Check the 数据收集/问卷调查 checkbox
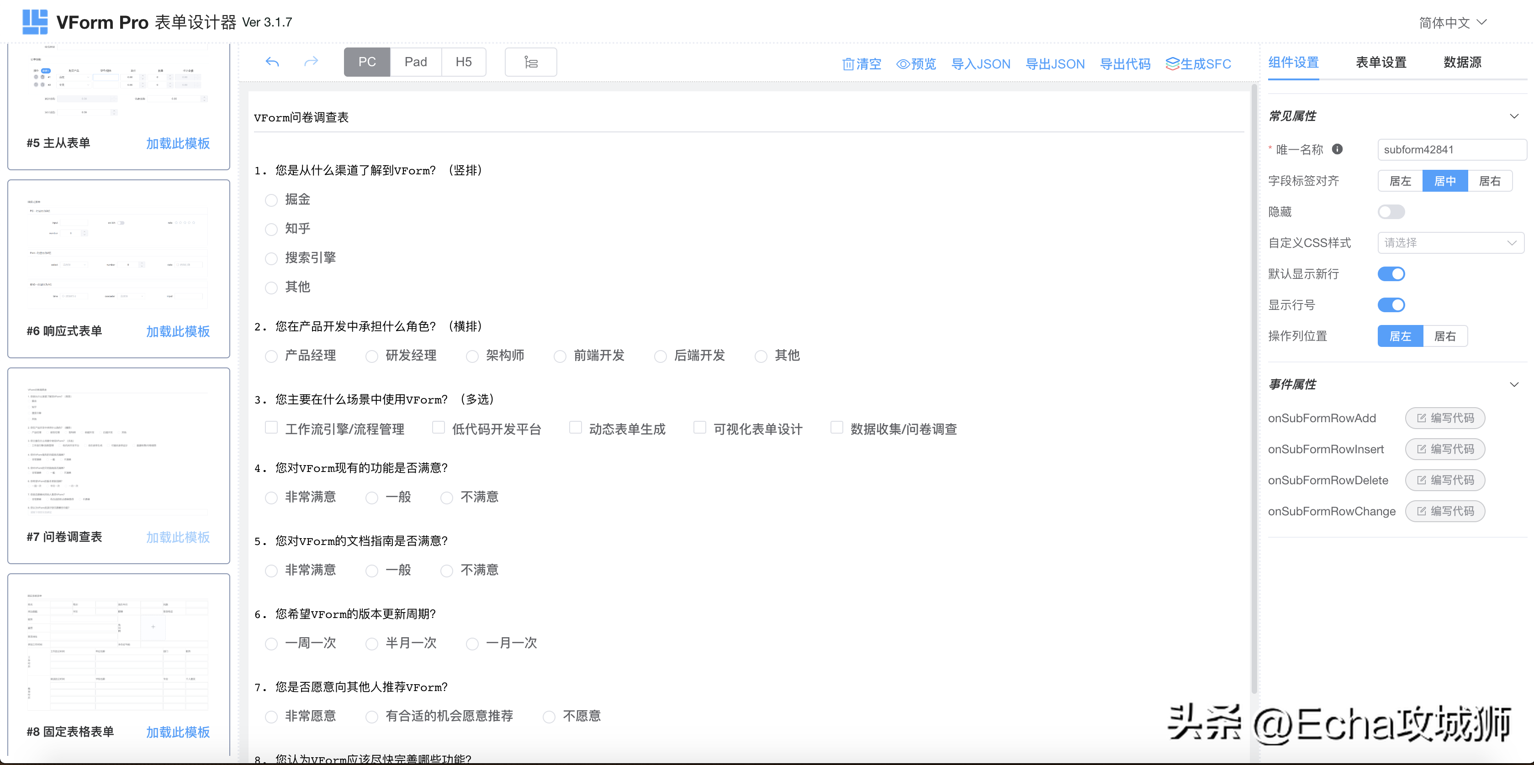Viewport: 1534px width, 765px height. tap(837, 428)
